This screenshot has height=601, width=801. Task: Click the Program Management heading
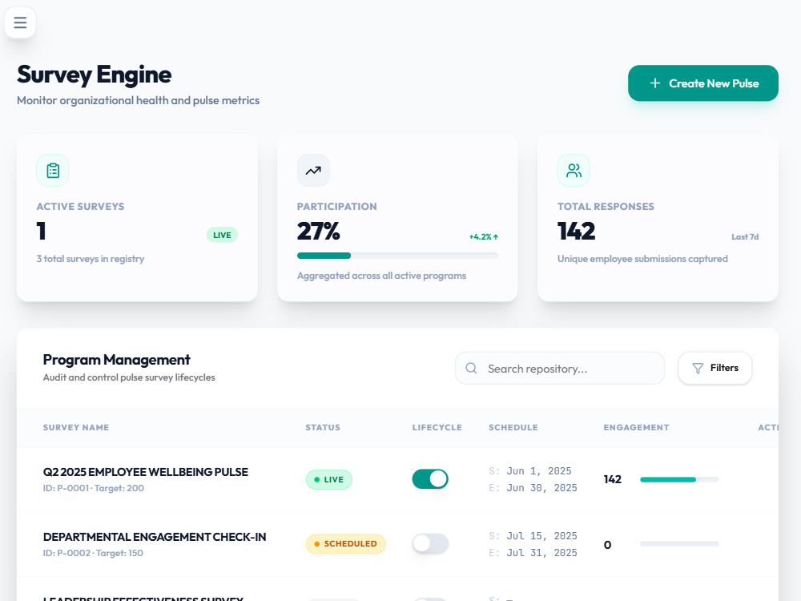tap(116, 360)
